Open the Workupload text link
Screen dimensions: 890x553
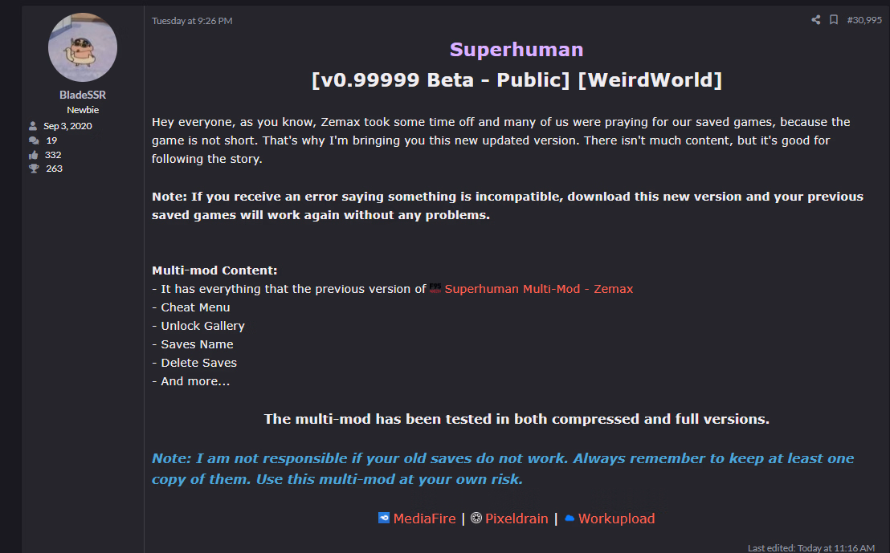[616, 518]
